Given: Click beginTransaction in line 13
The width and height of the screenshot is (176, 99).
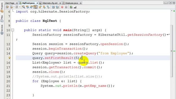Looking at the screenshot, I should 65,49.
